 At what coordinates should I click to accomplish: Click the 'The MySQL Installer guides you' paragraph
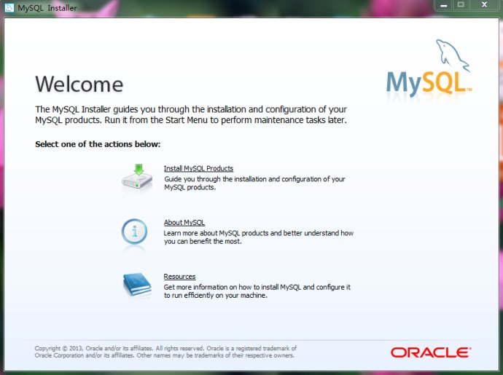pyautogui.click(x=191, y=115)
